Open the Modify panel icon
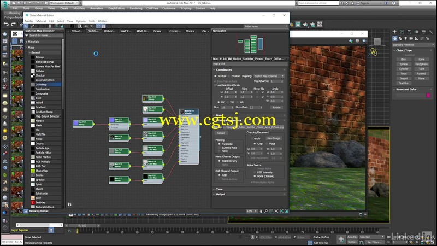Screen dimensions: 437x246 click(401, 32)
